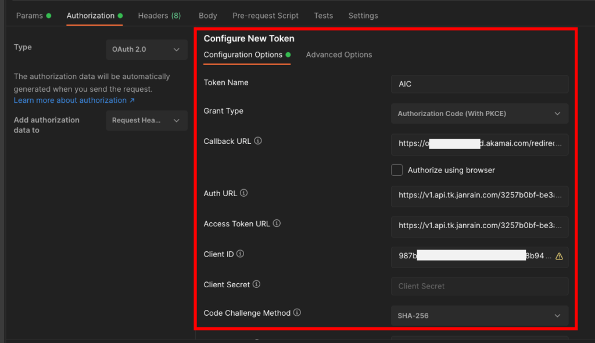Click the Token Name input field

tap(479, 84)
